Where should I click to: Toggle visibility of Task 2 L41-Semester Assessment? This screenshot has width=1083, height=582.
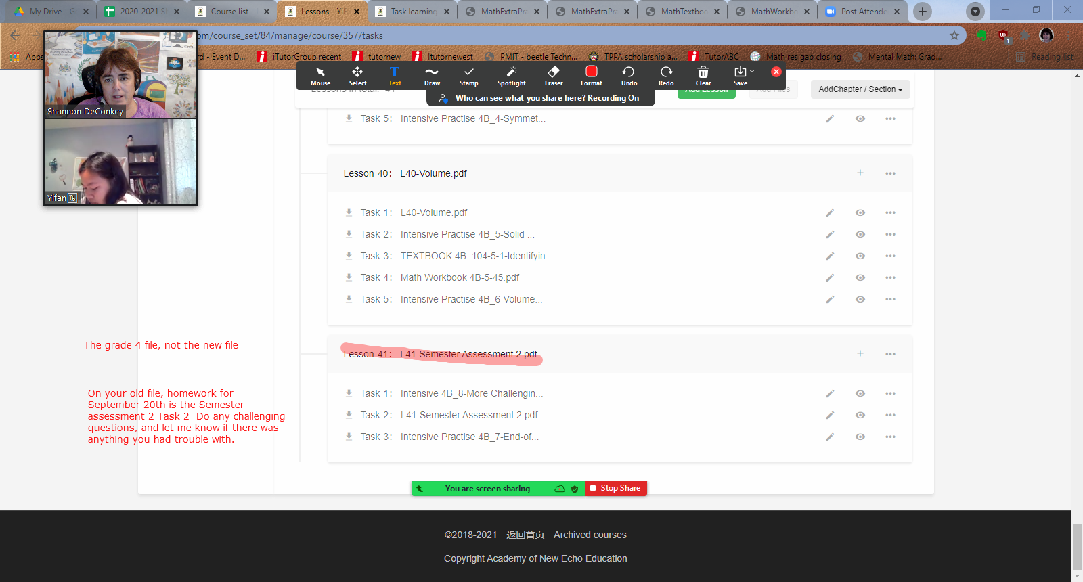tap(860, 415)
